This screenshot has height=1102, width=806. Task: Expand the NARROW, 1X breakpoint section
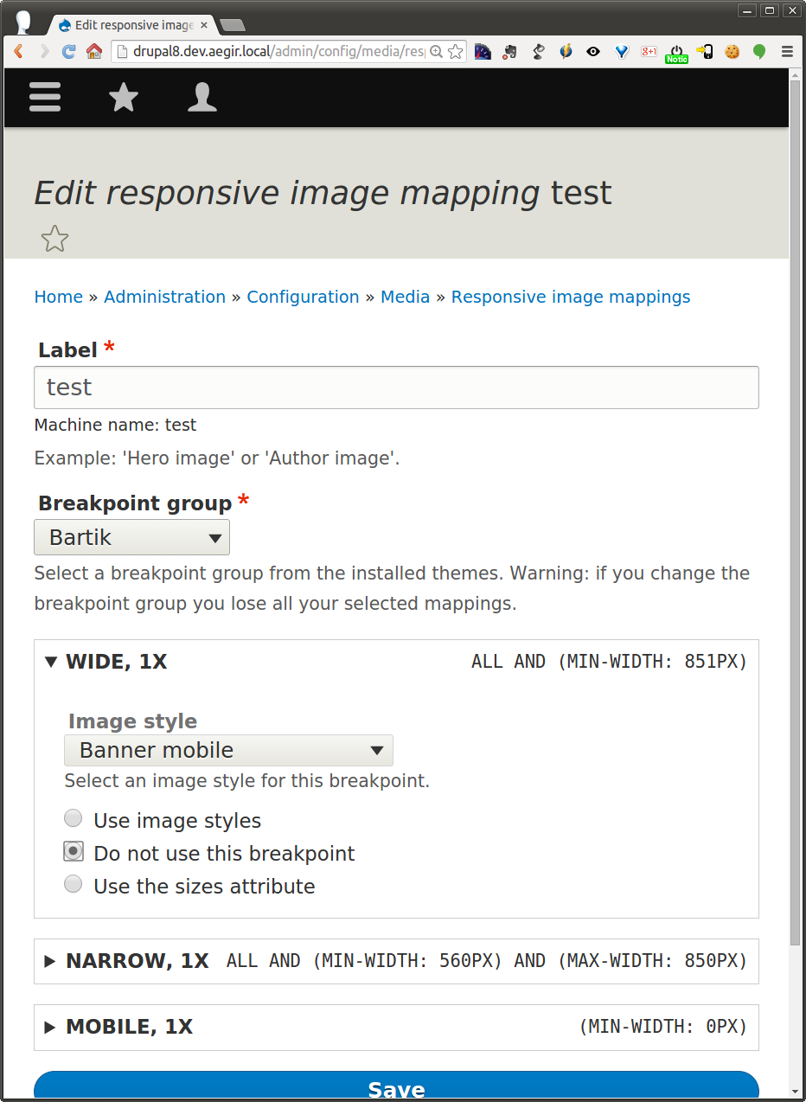(138, 961)
